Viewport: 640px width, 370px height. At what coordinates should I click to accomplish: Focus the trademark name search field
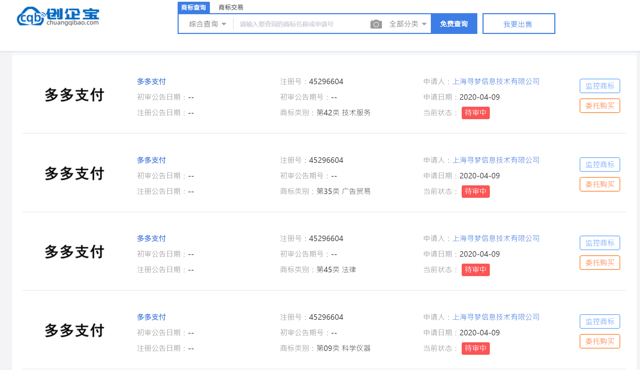point(301,24)
